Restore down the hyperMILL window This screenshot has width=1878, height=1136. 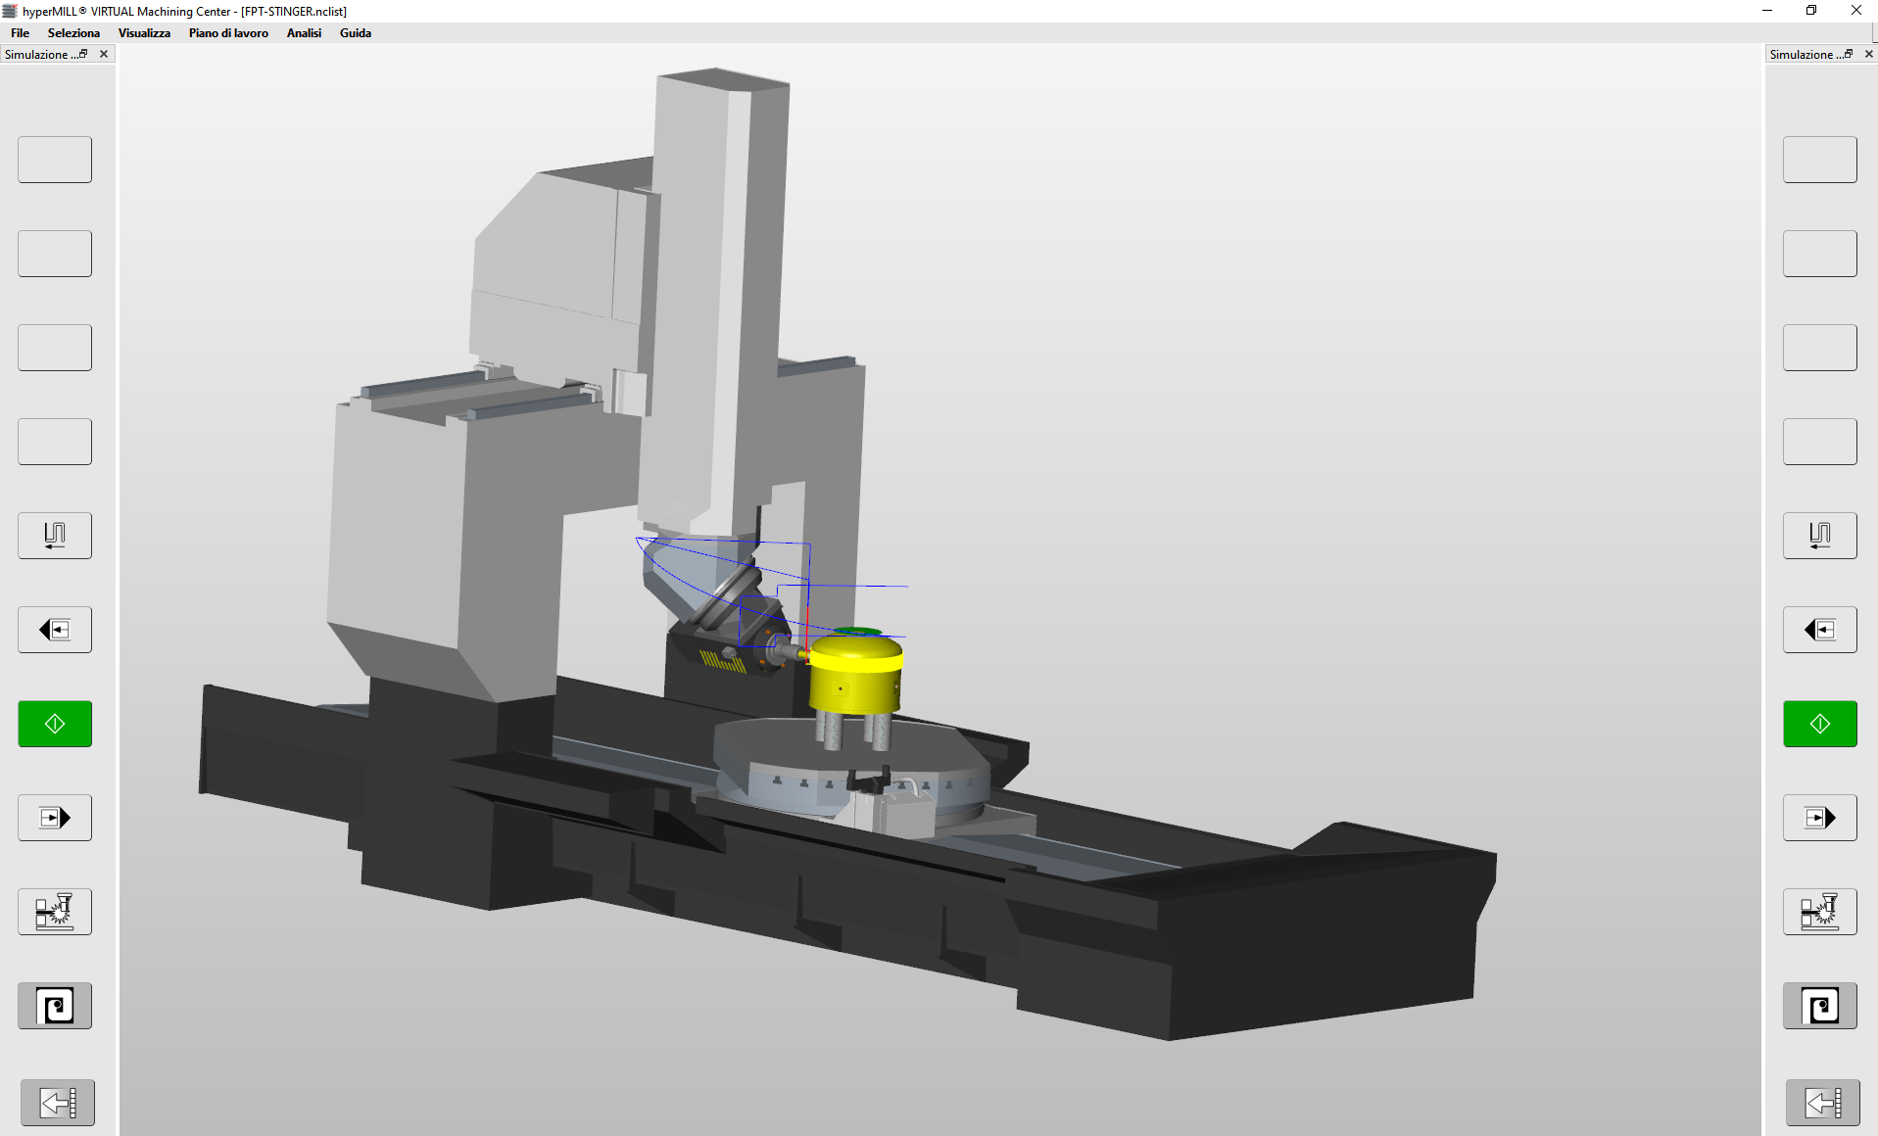[1811, 11]
